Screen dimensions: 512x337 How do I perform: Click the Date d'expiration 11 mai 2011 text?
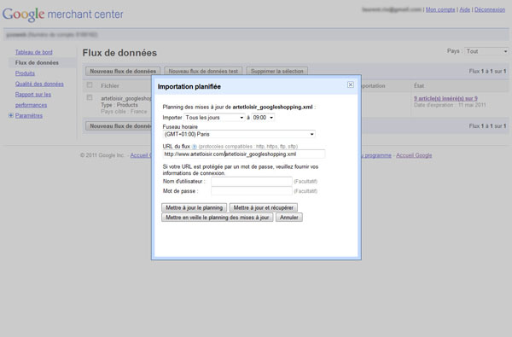coord(450,105)
